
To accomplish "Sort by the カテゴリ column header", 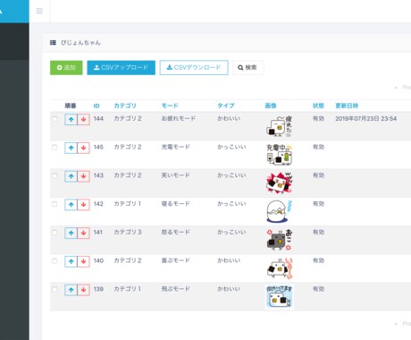I will pyautogui.click(x=125, y=106).
